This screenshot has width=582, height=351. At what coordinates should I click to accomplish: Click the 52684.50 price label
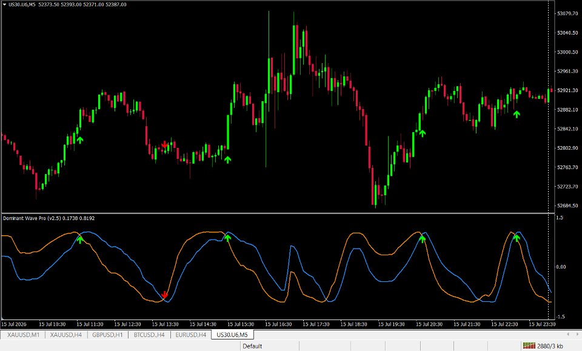(567, 205)
